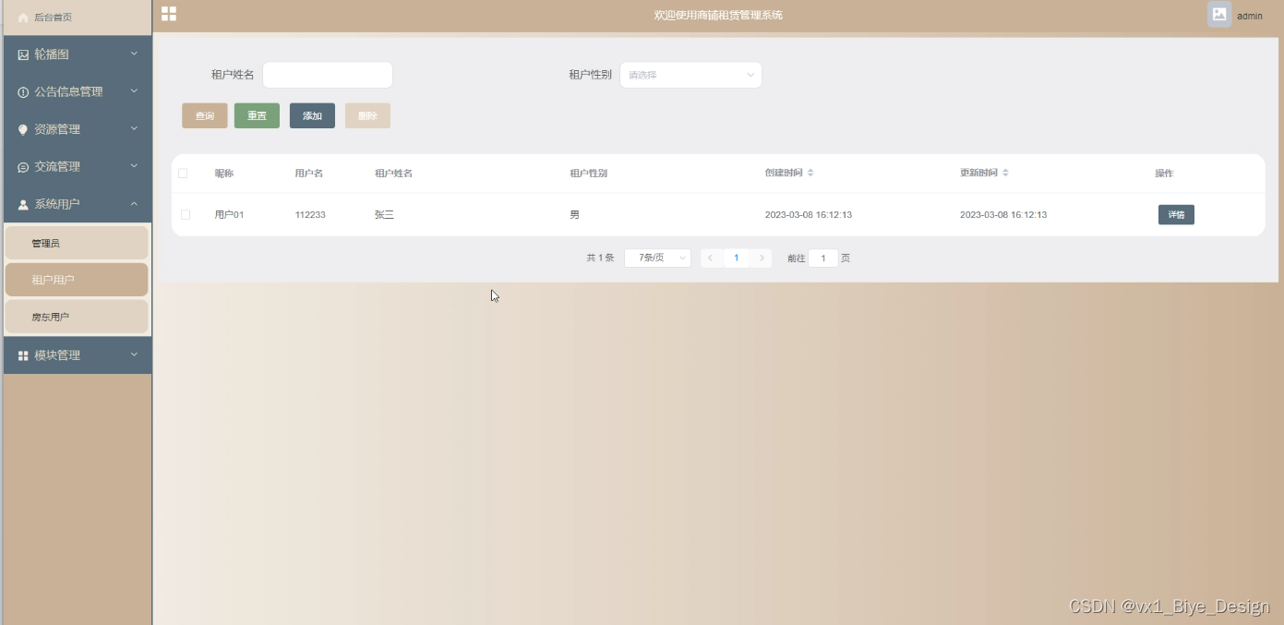Image resolution: width=1284 pixels, height=625 pixels.
Task: Check the row checkbox for 用户01
Action: [186, 215]
